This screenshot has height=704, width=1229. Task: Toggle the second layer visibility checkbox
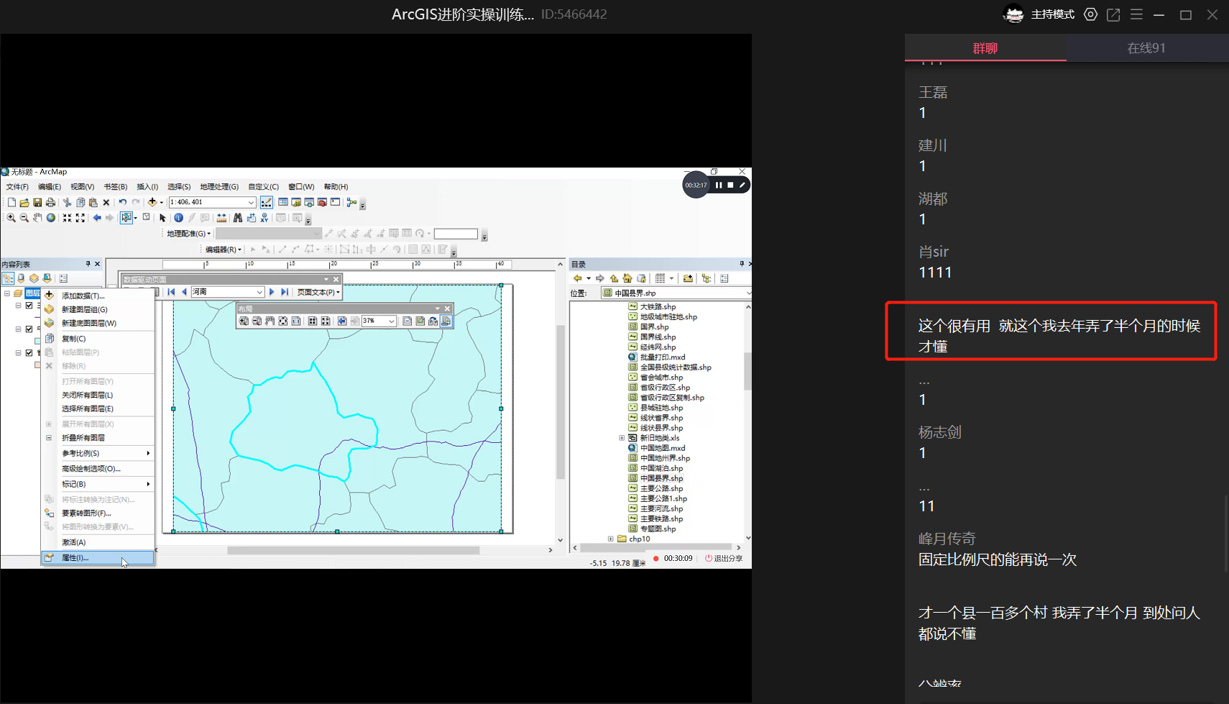29,329
